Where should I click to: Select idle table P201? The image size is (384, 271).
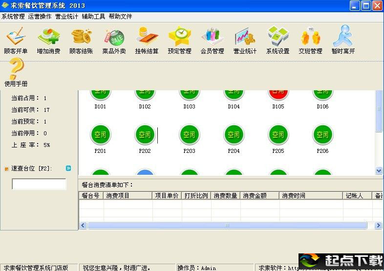click(101, 134)
